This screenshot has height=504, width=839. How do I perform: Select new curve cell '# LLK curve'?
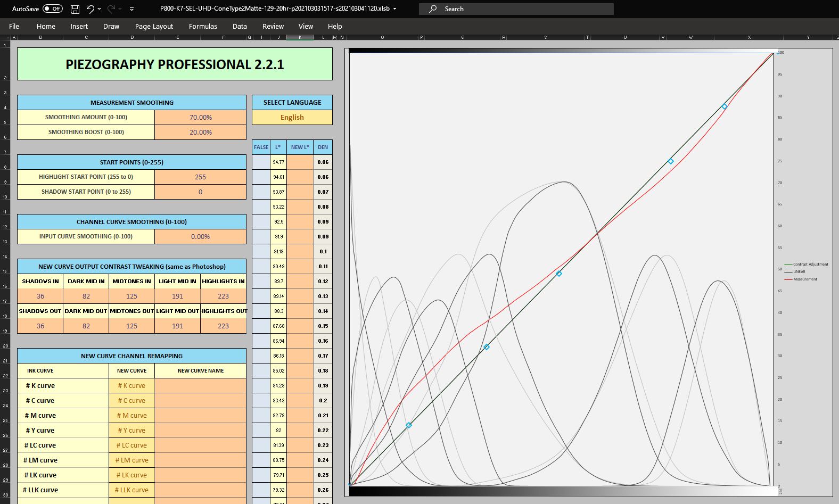[131, 490]
